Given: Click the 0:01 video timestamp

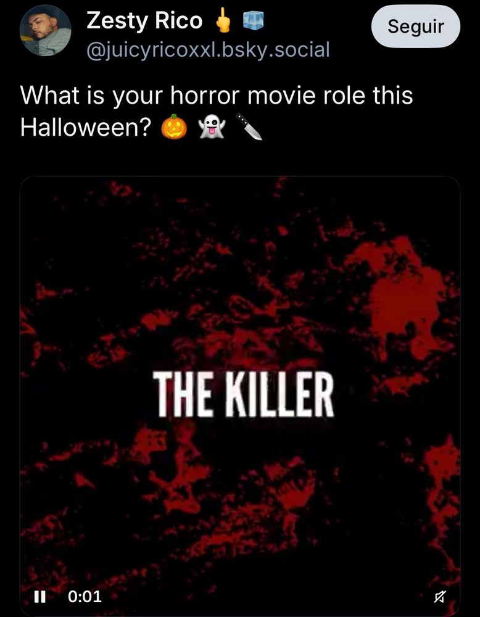Looking at the screenshot, I should tap(85, 597).
